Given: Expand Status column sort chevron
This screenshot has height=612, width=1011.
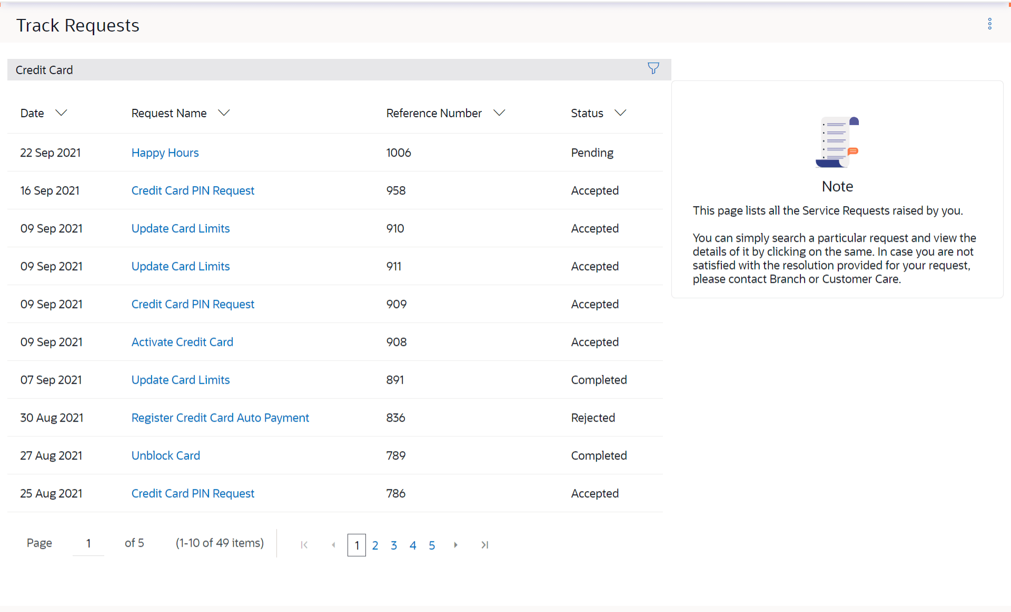Looking at the screenshot, I should 621,113.
